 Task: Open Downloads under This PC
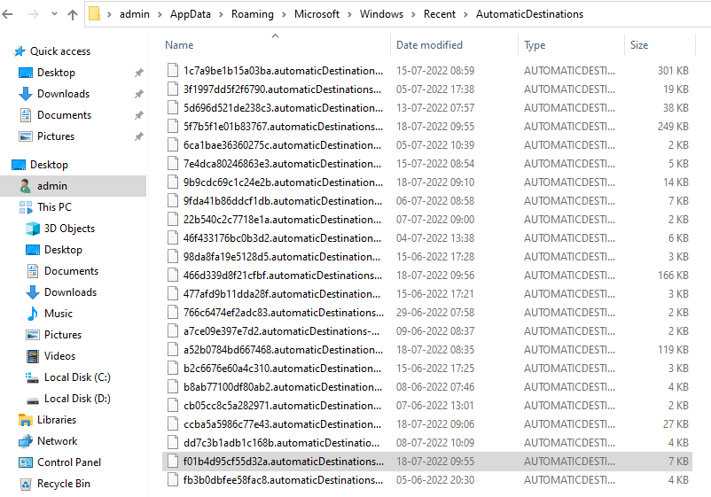click(70, 292)
